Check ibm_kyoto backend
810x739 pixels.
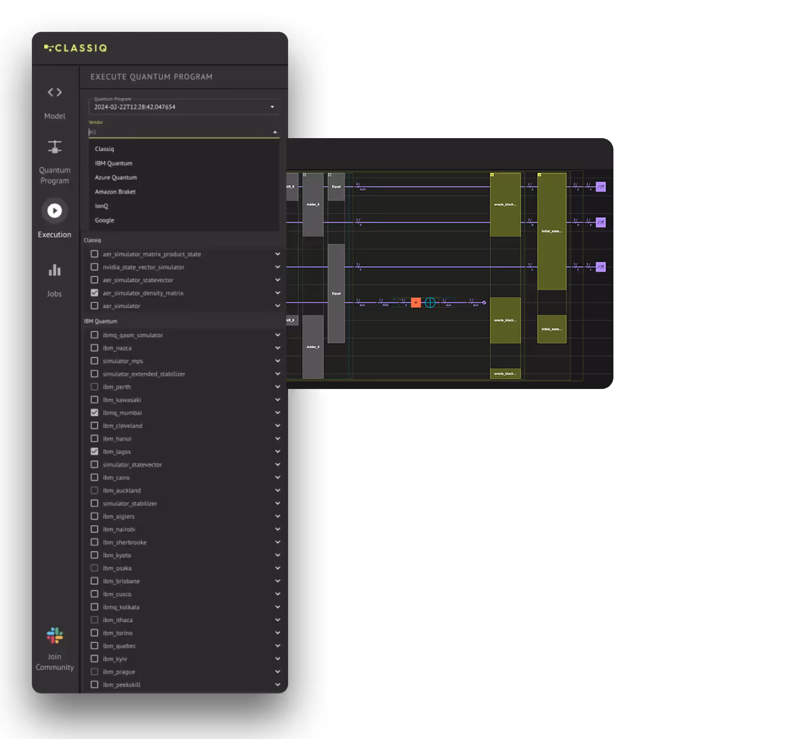click(94, 555)
